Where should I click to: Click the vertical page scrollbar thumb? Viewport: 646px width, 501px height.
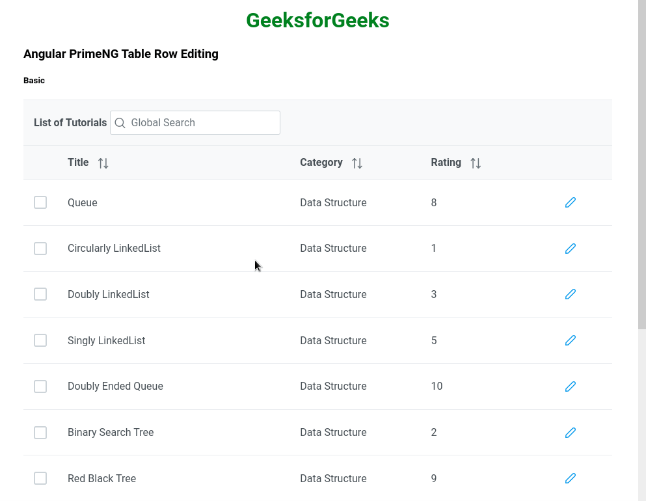tap(641, 163)
